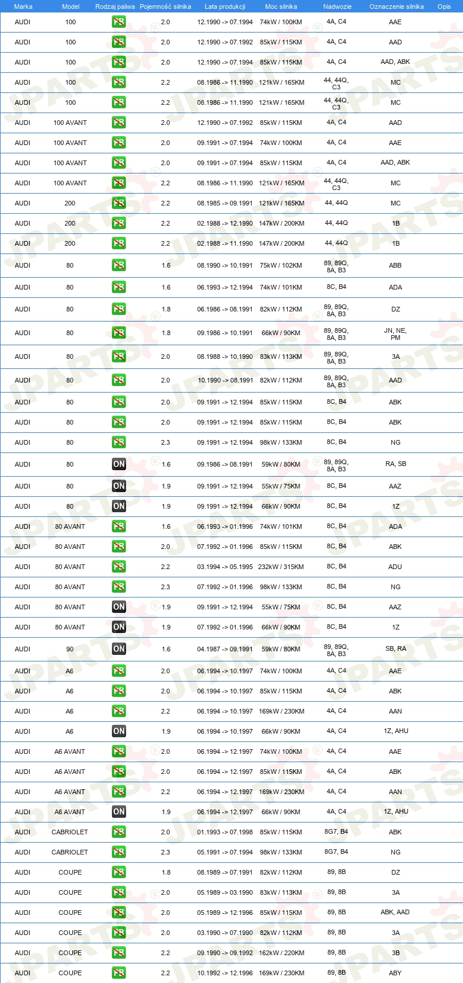Select the '232kW / 315KM' power cell
This screenshot has height=983, width=463.
tap(281, 567)
